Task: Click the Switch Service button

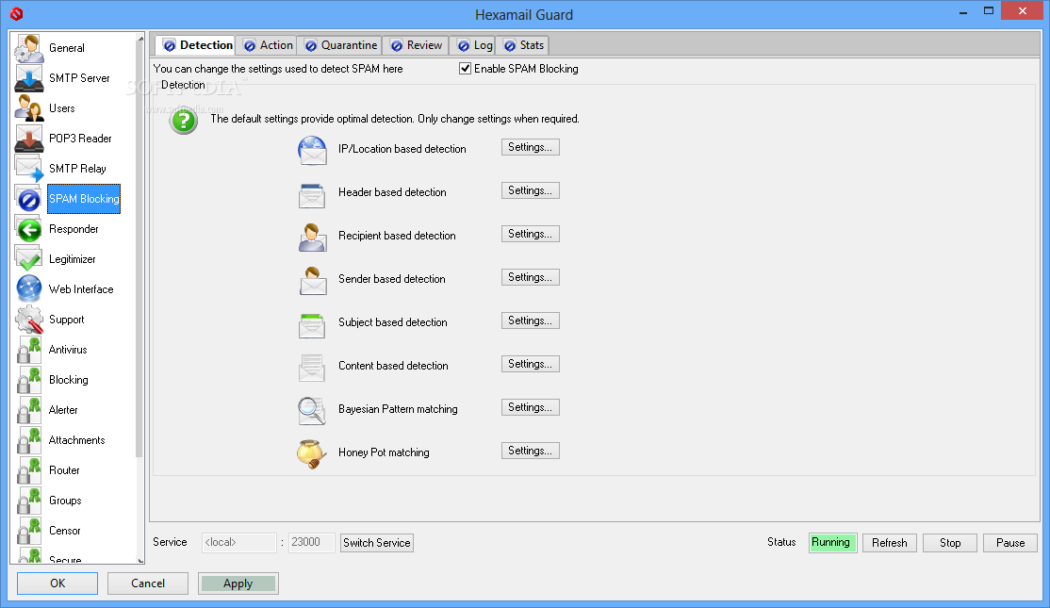Action: tap(377, 543)
